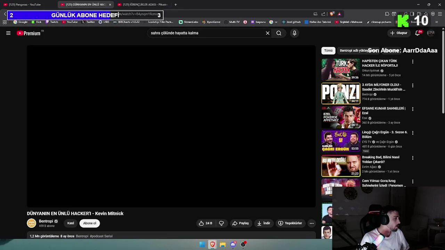Open more options for Breaking Bad video
Screen dimensions: 445x250
(413, 158)
